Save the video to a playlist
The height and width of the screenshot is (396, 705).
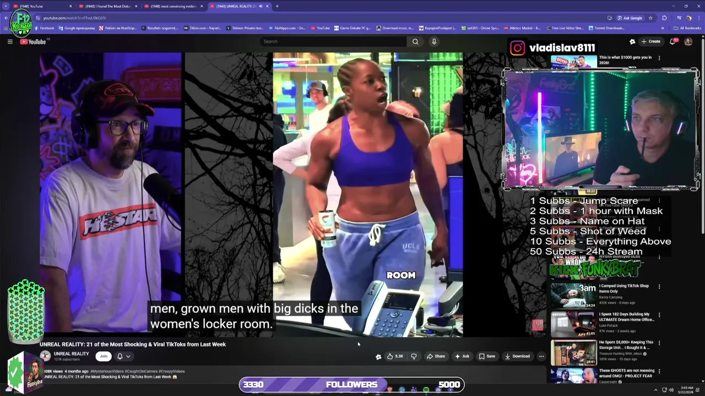point(486,356)
